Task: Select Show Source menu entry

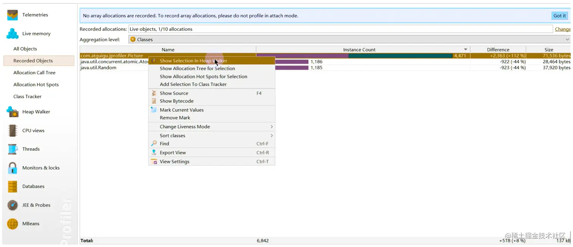Action: coord(212,93)
